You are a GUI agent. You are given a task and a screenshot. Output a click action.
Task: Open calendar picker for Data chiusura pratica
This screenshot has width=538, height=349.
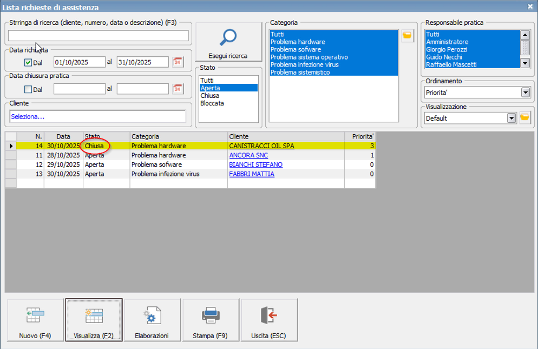(x=178, y=89)
